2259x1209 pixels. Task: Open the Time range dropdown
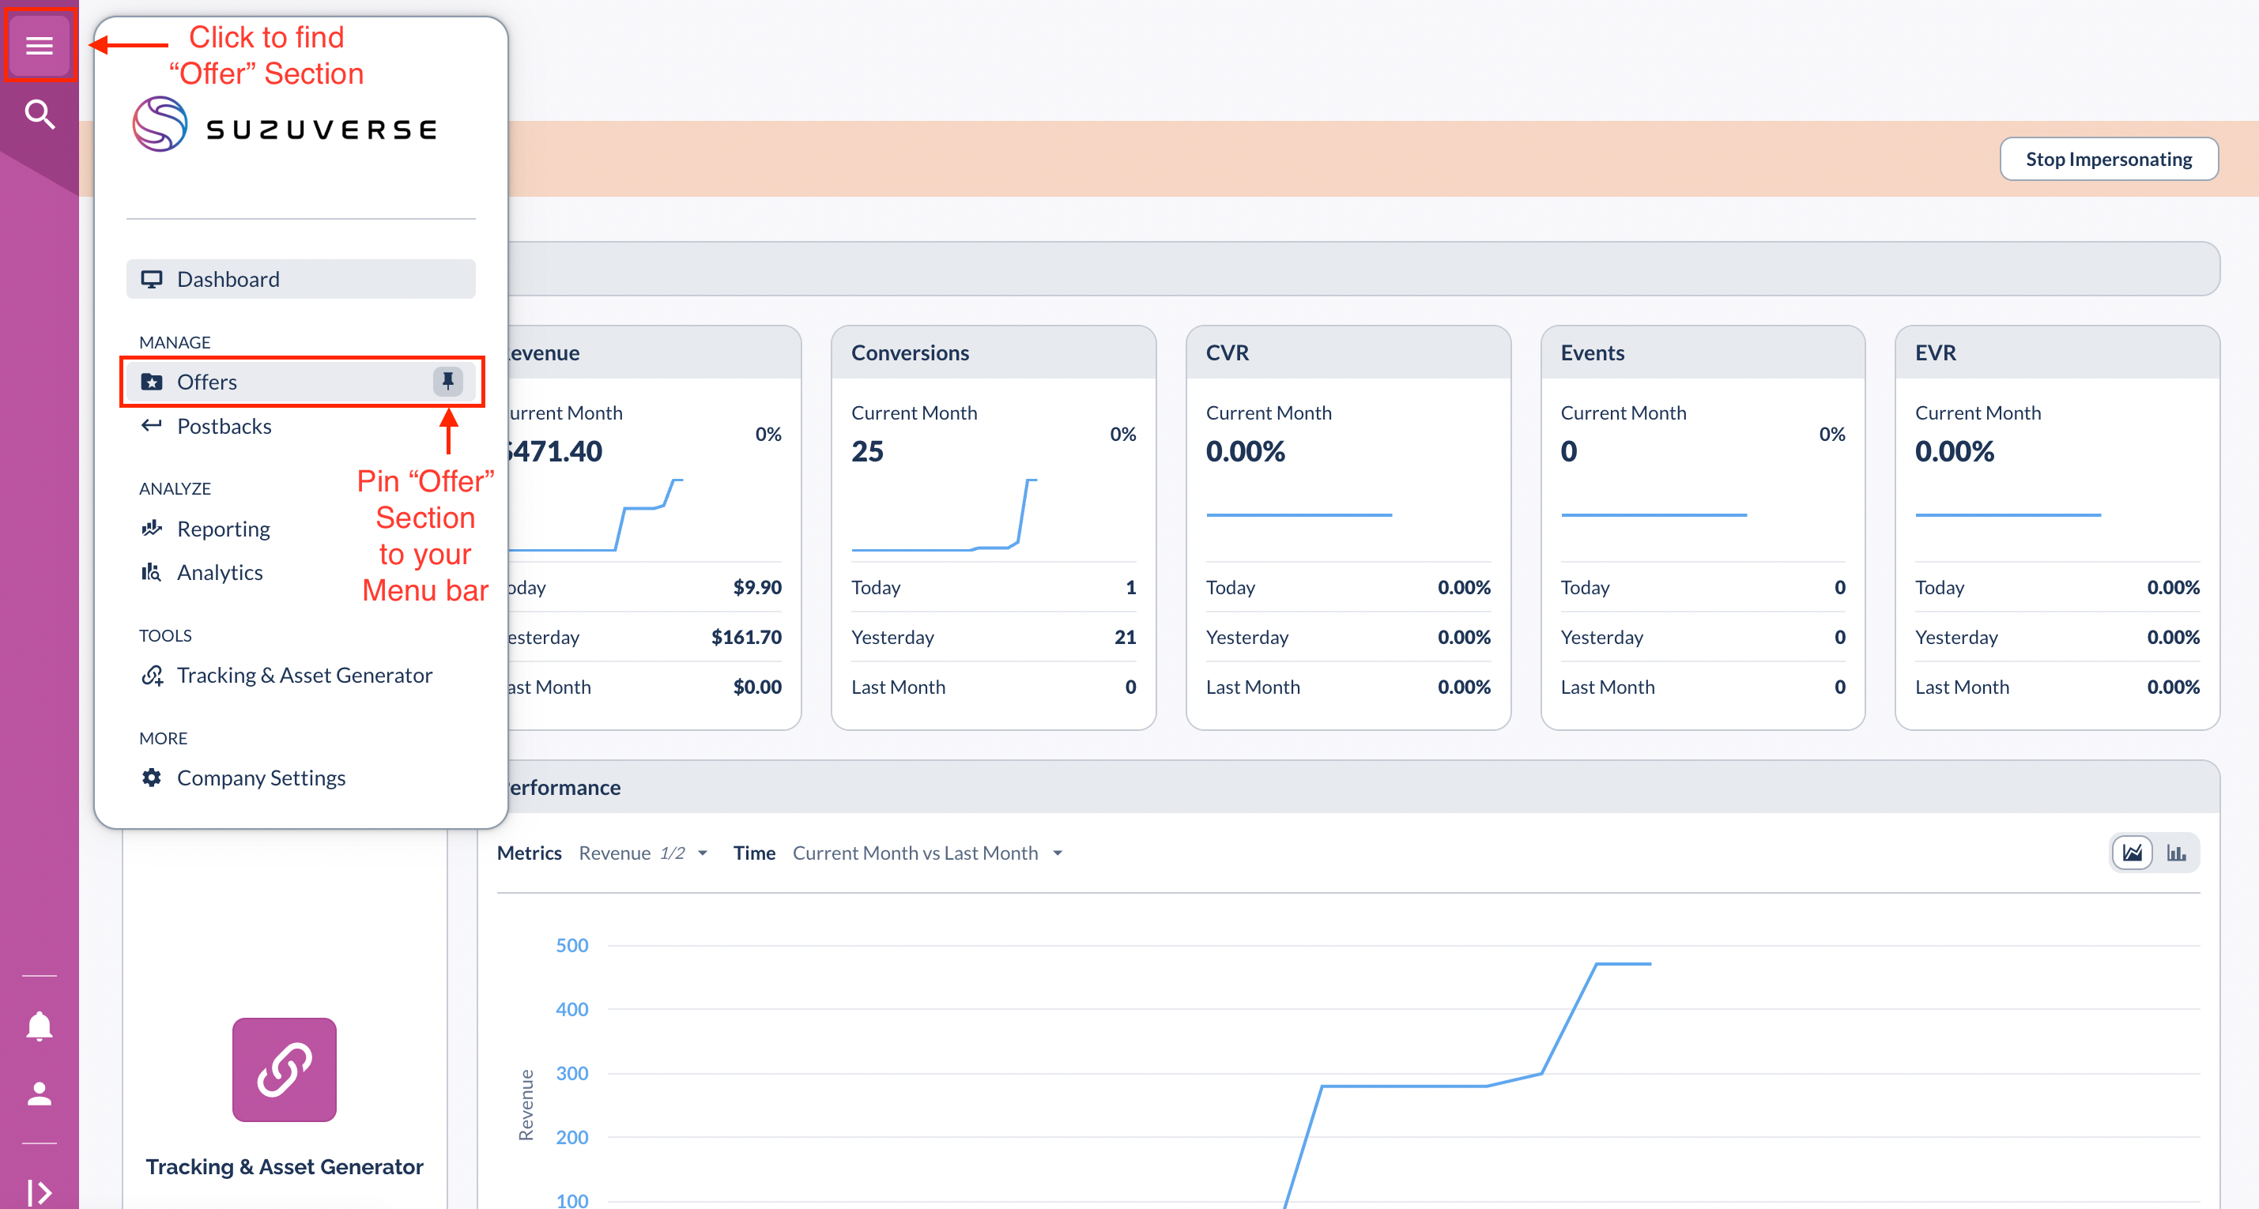927,853
